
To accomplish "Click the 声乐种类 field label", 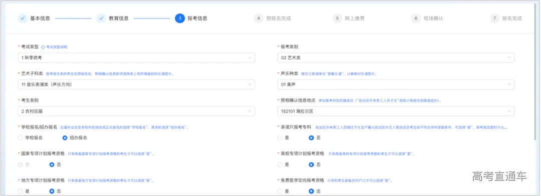I will (x=289, y=73).
